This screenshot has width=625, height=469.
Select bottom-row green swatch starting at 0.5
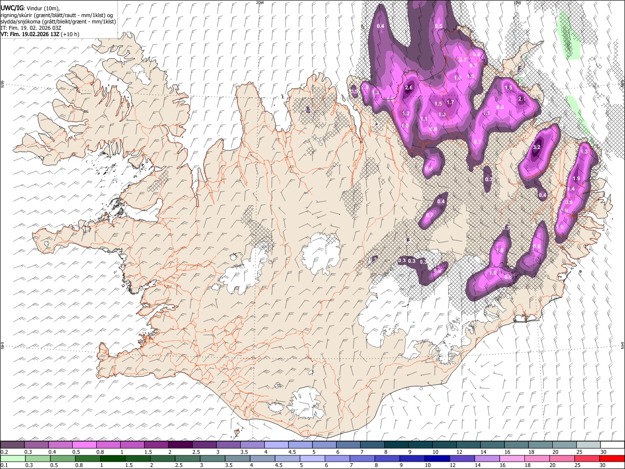pos(62,458)
